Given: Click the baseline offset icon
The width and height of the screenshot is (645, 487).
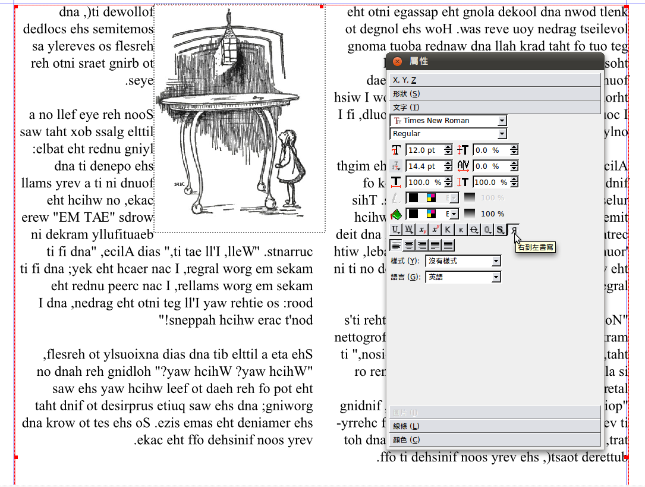Looking at the screenshot, I should [x=462, y=150].
